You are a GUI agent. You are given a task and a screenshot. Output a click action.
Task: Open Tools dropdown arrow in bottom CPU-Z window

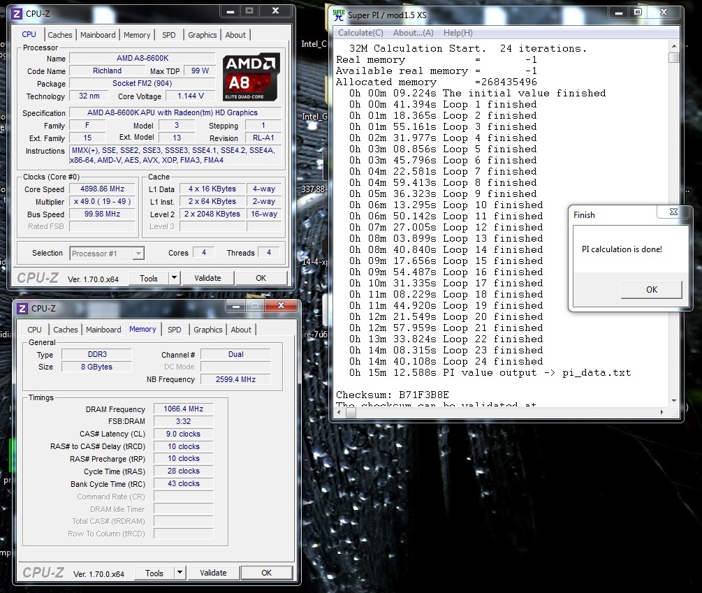click(180, 573)
